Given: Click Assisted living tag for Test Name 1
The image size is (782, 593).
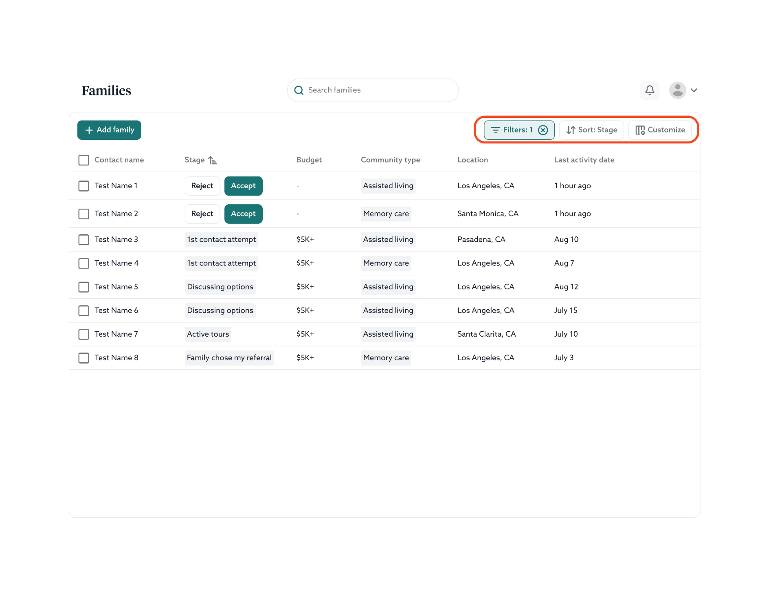Looking at the screenshot, I should pos(388,186).
